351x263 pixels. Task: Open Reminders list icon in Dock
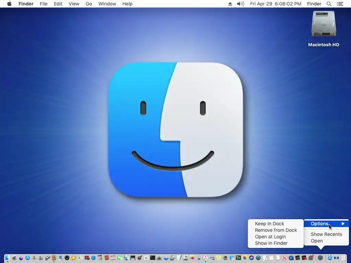[278, 258]
